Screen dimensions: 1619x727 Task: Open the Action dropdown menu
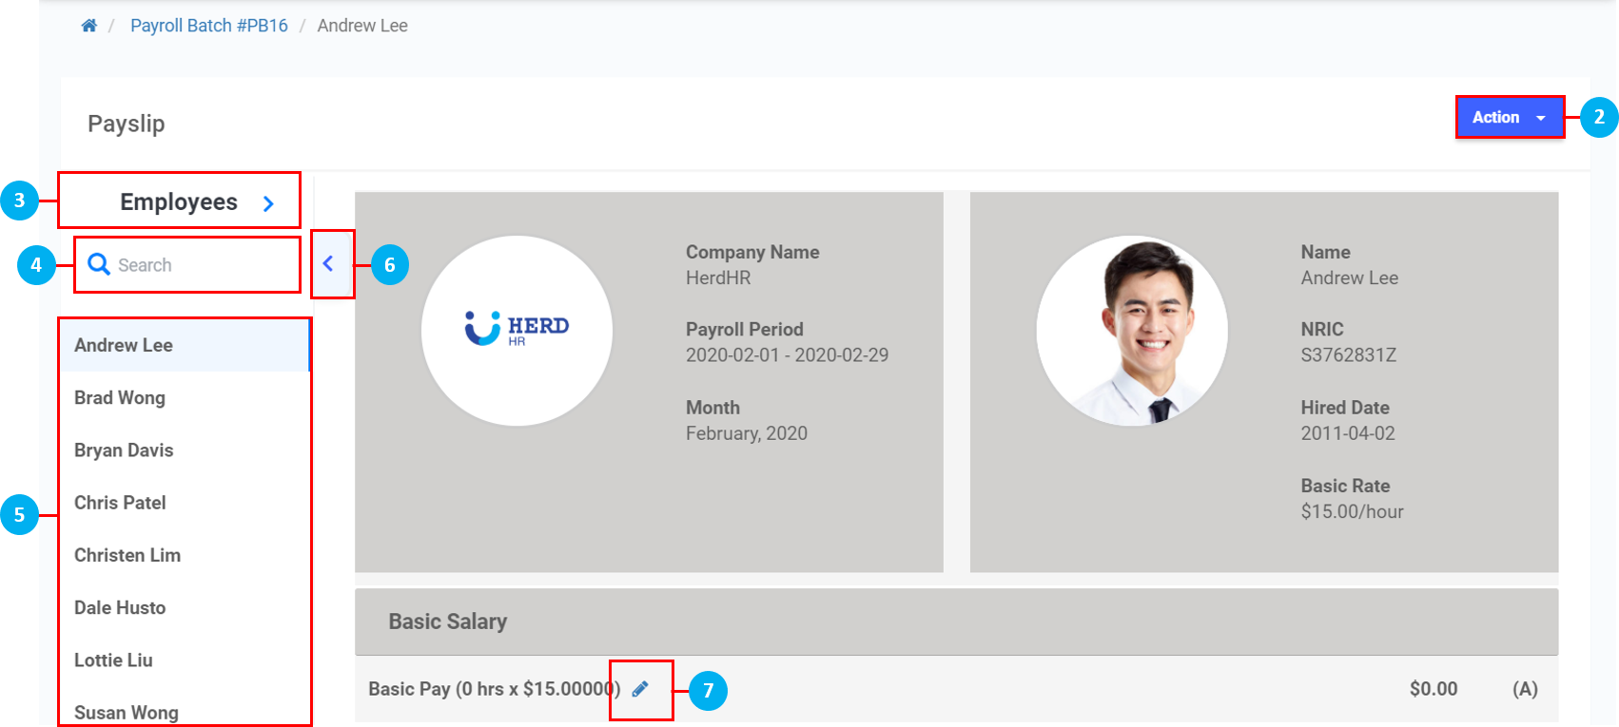(1509, 117)
